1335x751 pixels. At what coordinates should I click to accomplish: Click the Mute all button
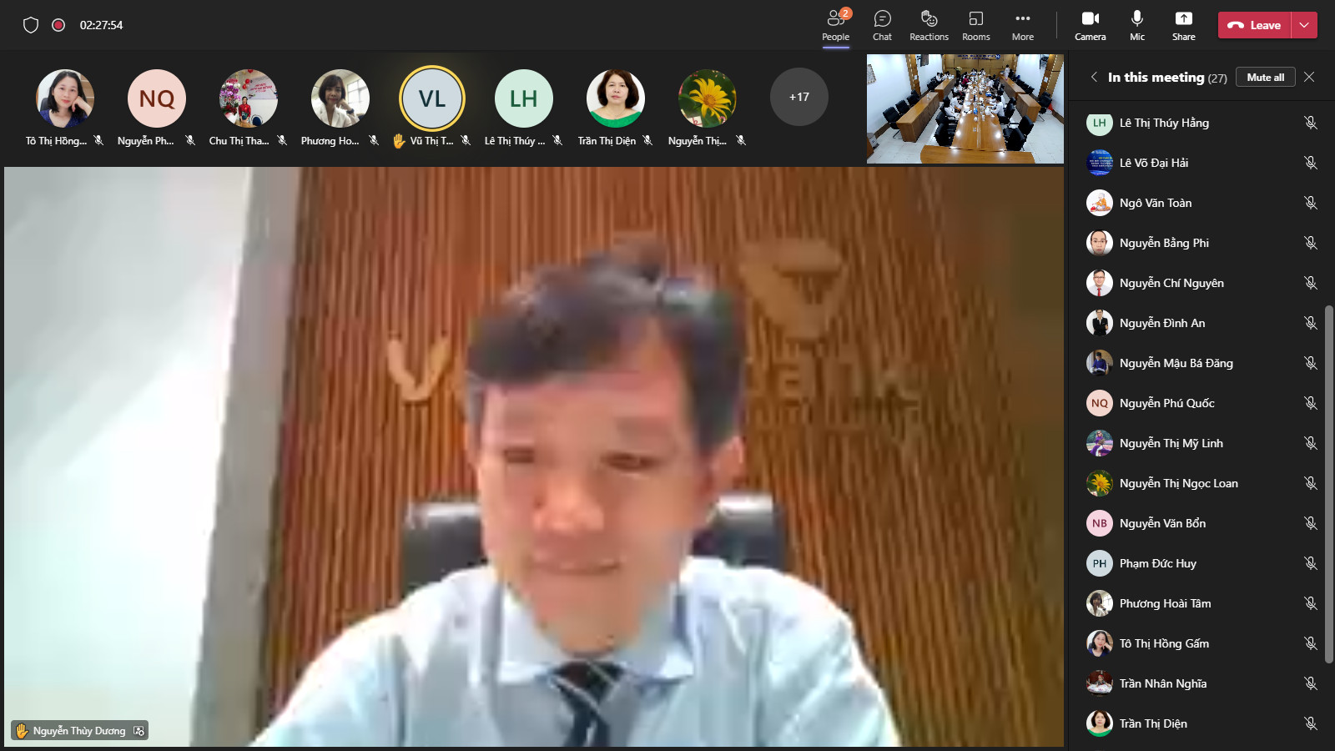point(1265,77)
